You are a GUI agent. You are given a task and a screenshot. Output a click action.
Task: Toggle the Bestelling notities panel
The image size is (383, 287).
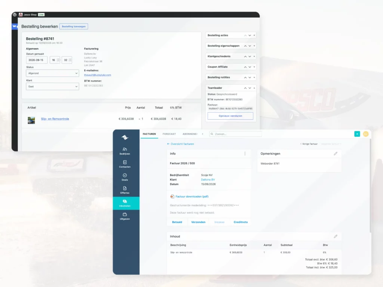coord(254,77)
